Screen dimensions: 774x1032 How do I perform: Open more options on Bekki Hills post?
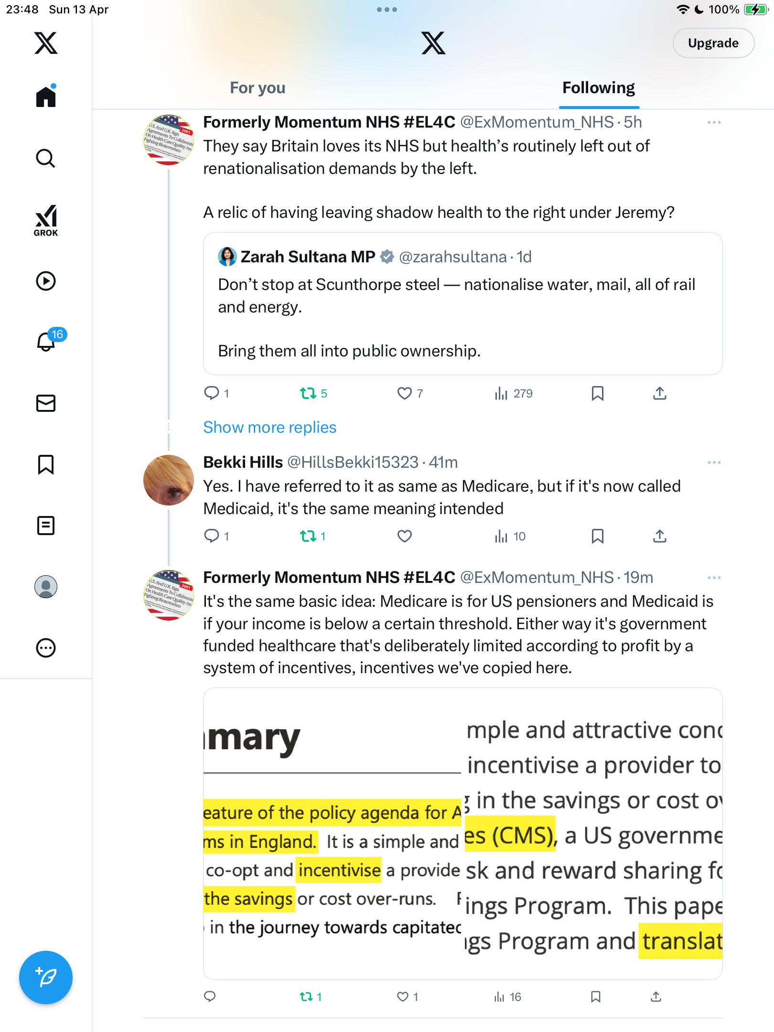714,462
